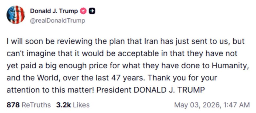Visit the @realDonaldTrump handle link
The width and height of the screenshot is (256, 113).
coord(58,21)
